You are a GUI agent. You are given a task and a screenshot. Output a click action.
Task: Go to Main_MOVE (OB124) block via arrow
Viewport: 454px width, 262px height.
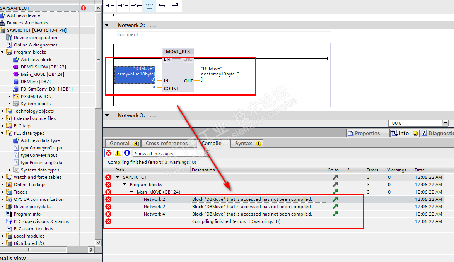click(336, 192)
